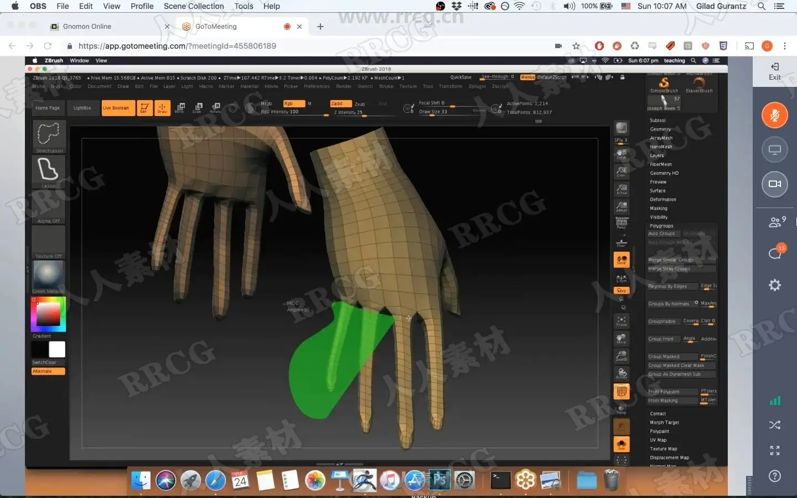Open ZBrush Preferences palette menu
This screenshot has width=797, height=498.
click(317, 86)
